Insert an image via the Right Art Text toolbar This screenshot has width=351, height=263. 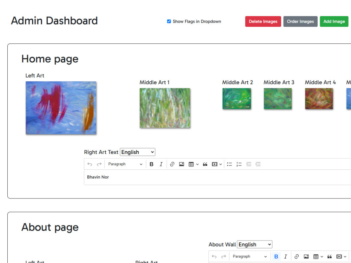pos(181,164)
